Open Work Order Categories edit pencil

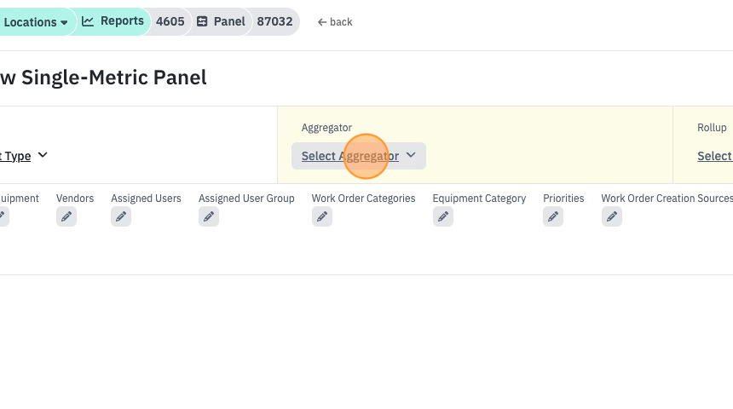point(322,216)
